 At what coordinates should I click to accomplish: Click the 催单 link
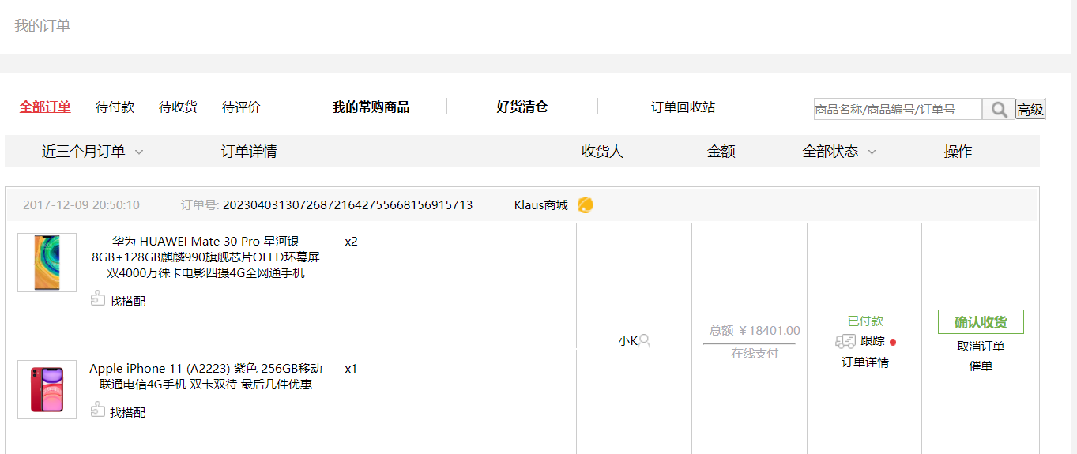point(981,366)
